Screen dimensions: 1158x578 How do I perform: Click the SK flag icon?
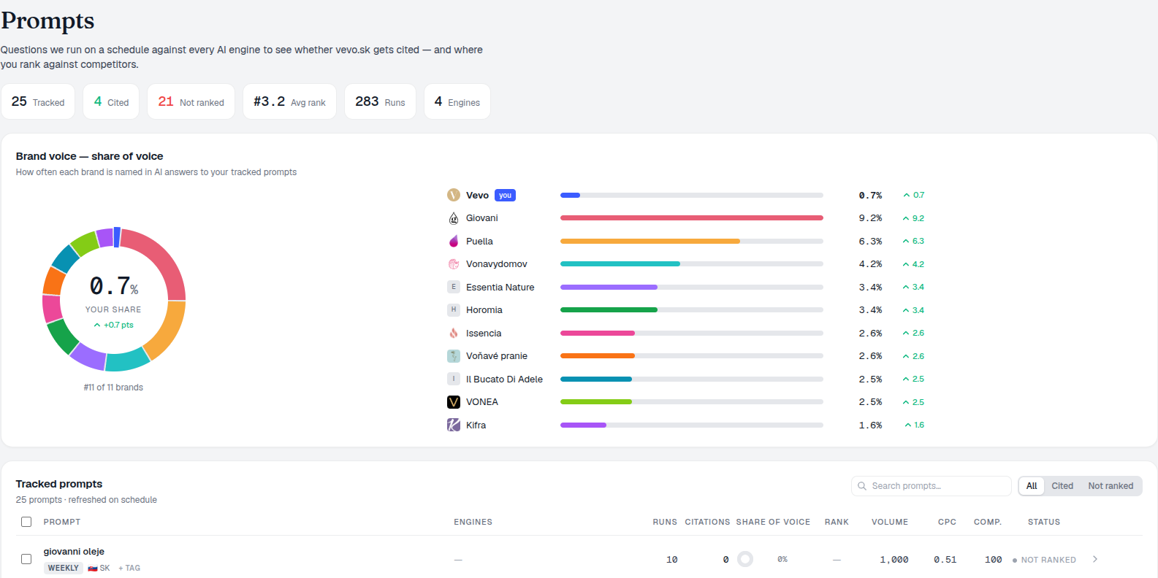[93, 569]
